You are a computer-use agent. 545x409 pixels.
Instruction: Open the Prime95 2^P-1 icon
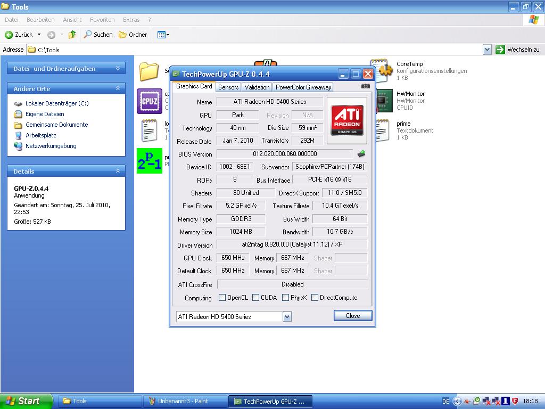coord(150,161)
